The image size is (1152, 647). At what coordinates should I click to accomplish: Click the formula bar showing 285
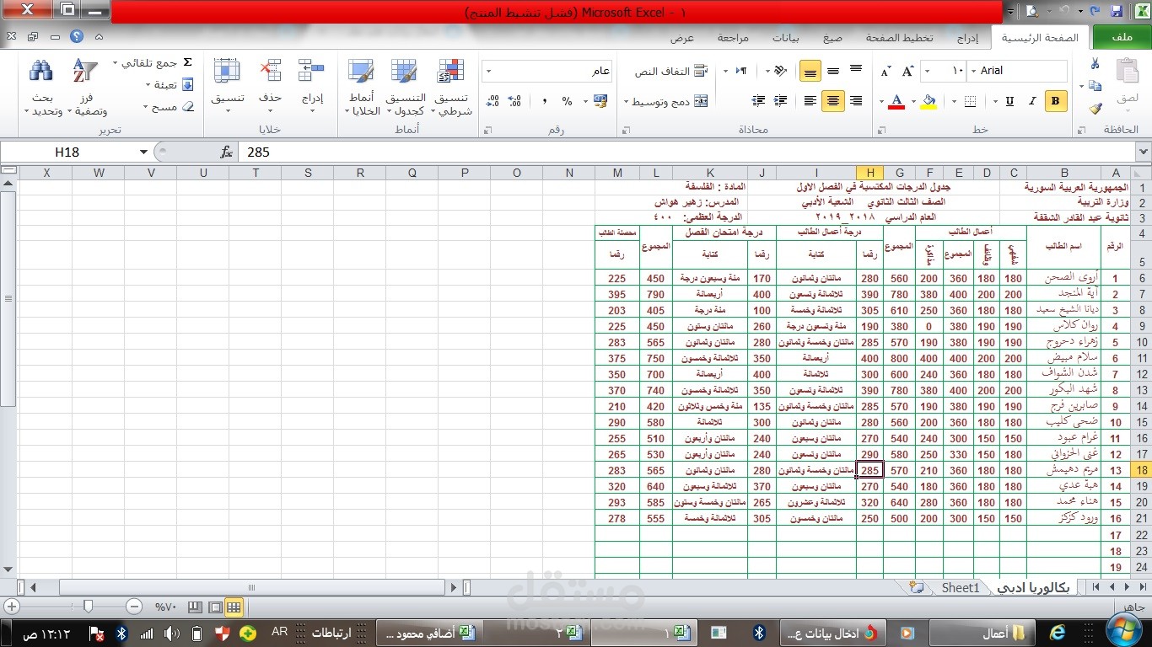point(687,152)
